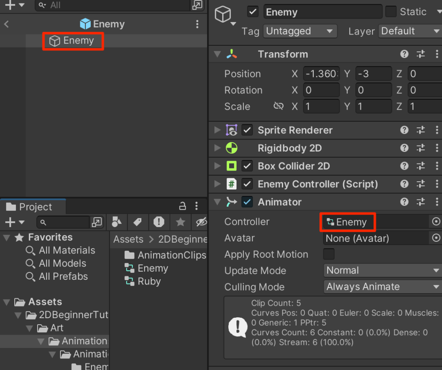Open Sprite Renderer presets icon

(420, 130)
